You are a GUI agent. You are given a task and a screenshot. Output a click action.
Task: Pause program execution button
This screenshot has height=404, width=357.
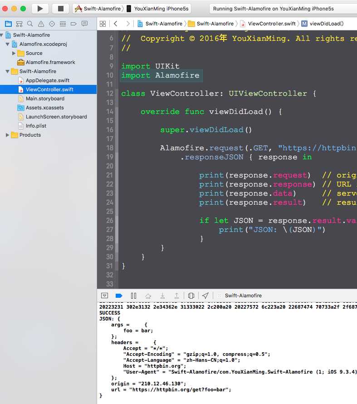tap(133, 296)
